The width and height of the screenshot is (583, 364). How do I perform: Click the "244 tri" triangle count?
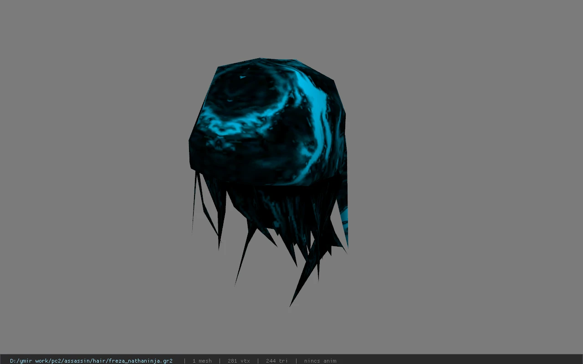click(276, 361)
